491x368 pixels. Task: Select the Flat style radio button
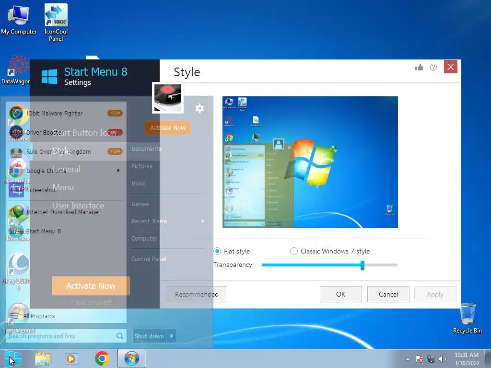click(x=217, y=251)
